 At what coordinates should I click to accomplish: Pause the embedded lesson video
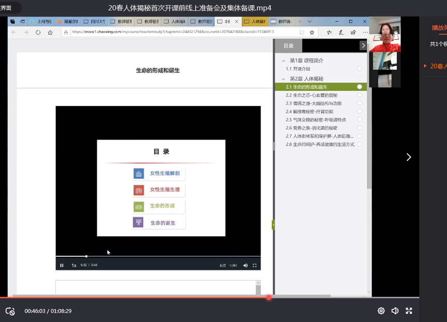coord(61,266)
